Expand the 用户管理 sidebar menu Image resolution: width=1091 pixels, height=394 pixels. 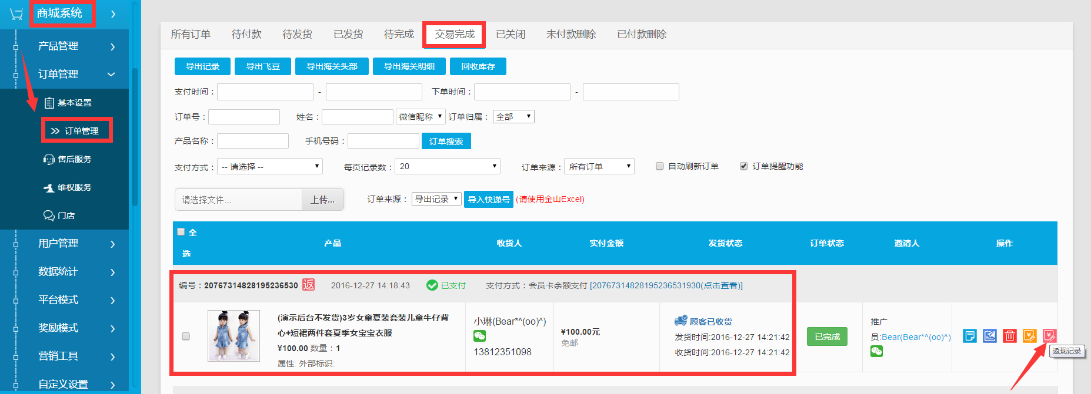[x=65, y=243]
